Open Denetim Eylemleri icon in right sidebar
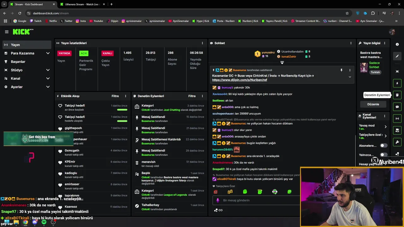The width and height of the screenshot is (404, 227). coord(397,95)
